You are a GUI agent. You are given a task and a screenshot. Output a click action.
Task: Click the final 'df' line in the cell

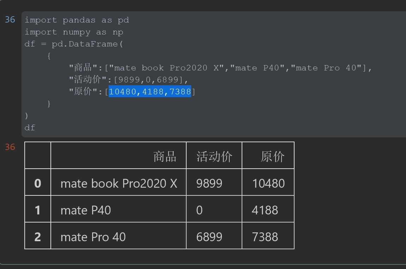coord(30,128)
